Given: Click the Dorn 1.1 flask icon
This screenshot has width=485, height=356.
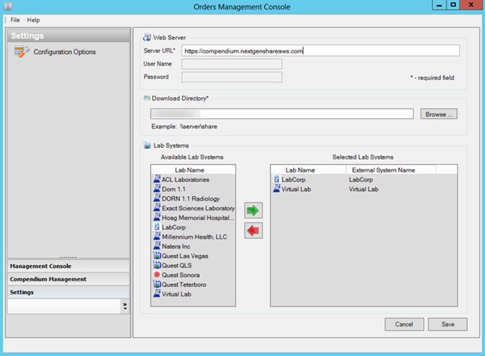Looking at the screenshot, I should (157, 189).
